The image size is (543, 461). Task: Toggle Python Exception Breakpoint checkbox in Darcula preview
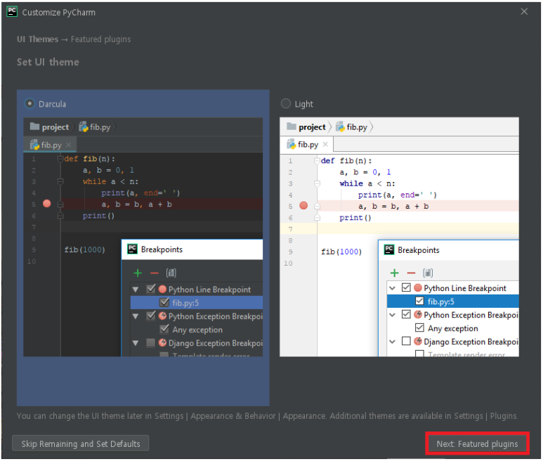[x=151, y=316]
